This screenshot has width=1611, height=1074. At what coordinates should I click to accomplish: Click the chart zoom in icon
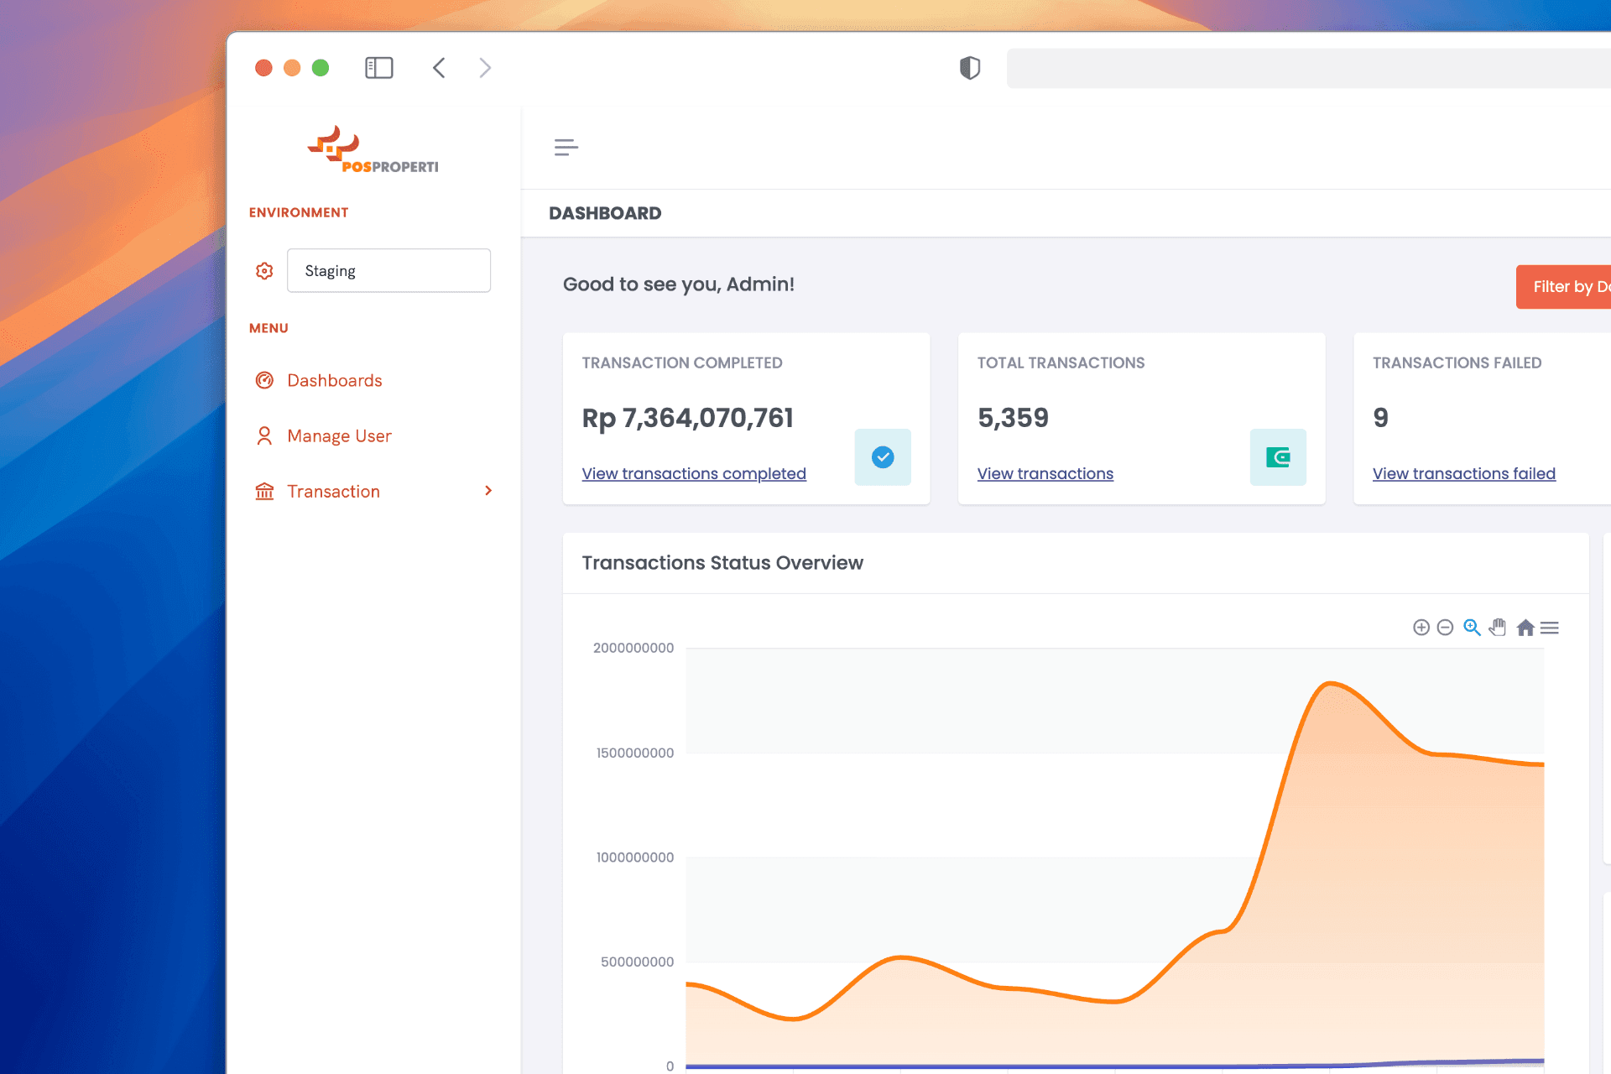(1421, 628)
